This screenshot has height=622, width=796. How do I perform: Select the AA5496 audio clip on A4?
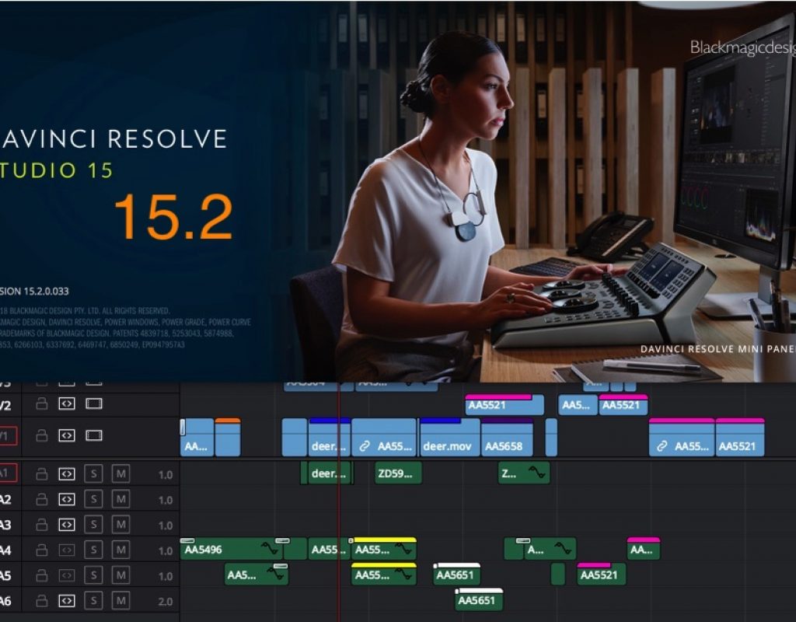point(231,549)
